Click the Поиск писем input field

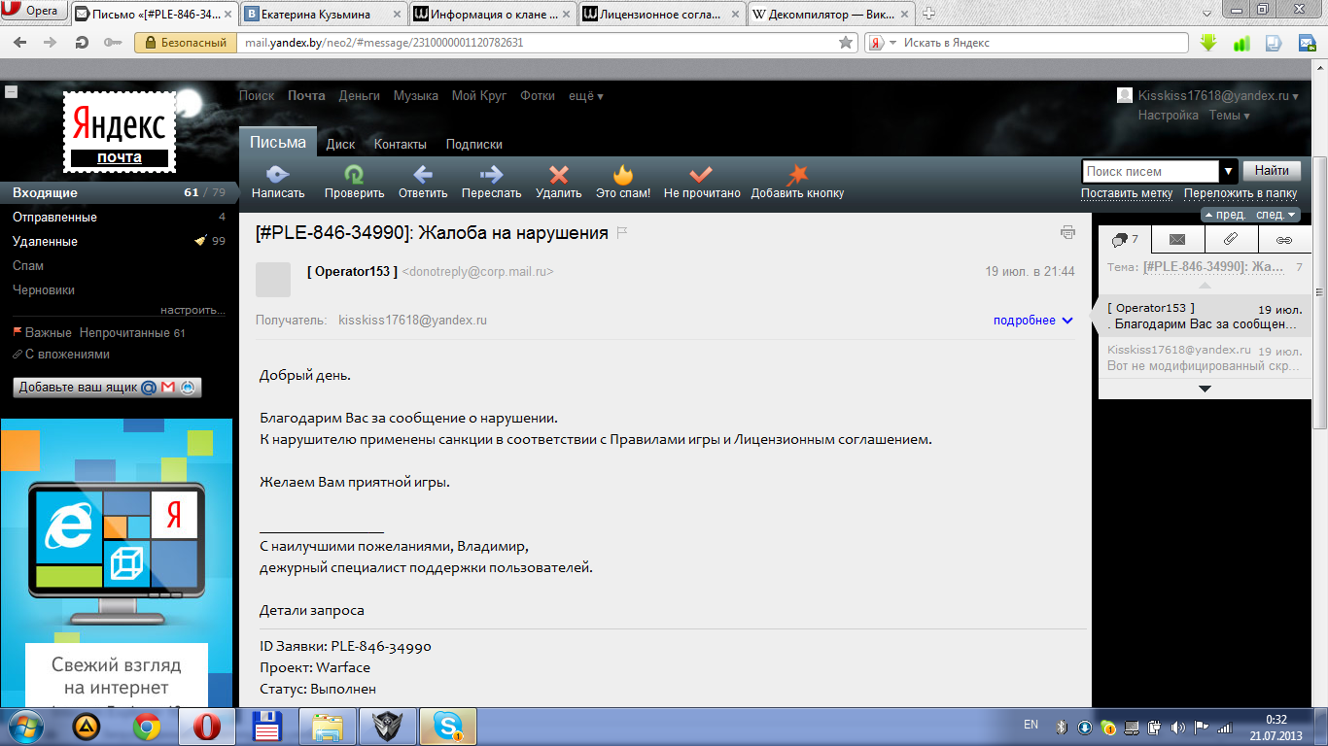coord(1151,171)
